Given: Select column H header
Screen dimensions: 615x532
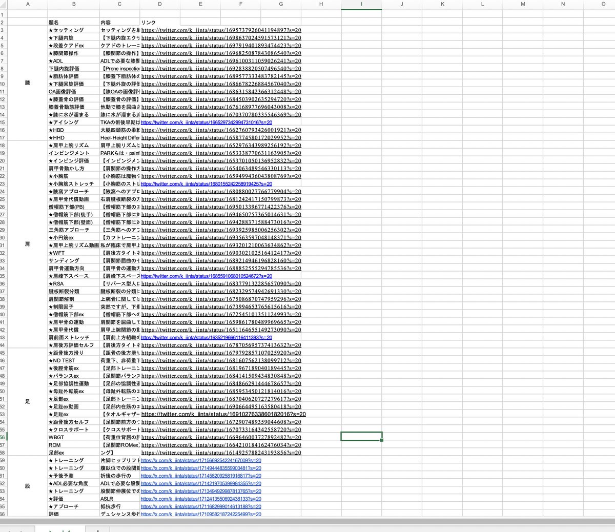Looking at the screenshot, I should [x=321, y=4].
